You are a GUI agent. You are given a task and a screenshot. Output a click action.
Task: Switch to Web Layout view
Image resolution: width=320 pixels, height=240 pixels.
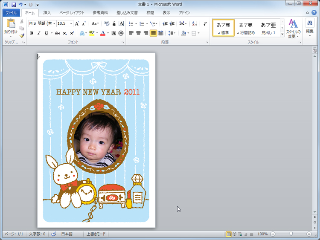[x=240, y=234]
